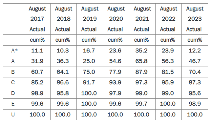Click the 91.7 value under August 2019
The image size is (211, 123).
coord(89,82)
